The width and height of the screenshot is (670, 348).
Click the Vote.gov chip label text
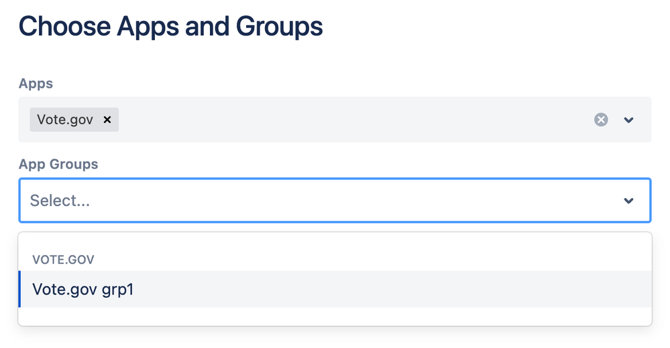65,119
